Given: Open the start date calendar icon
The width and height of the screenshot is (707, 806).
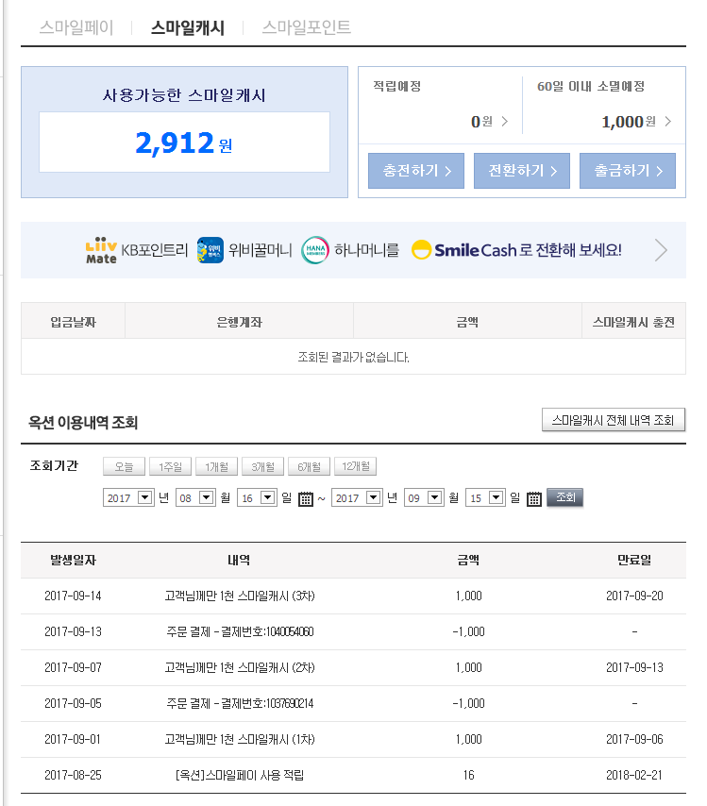Looking at the screenshot, I should pos(305,499).
